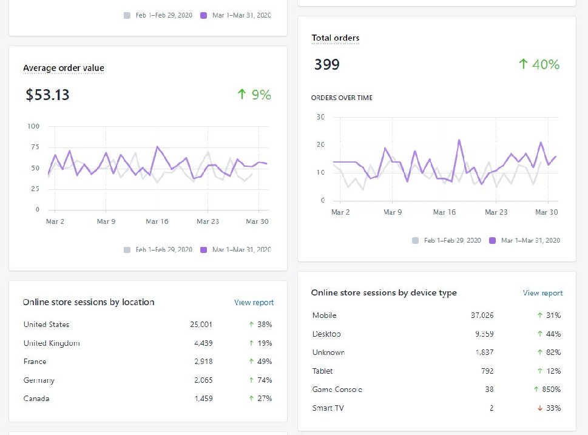Click the Unknown device row
The width and height of the screenshot is (588, 435).
pos(436,352)
